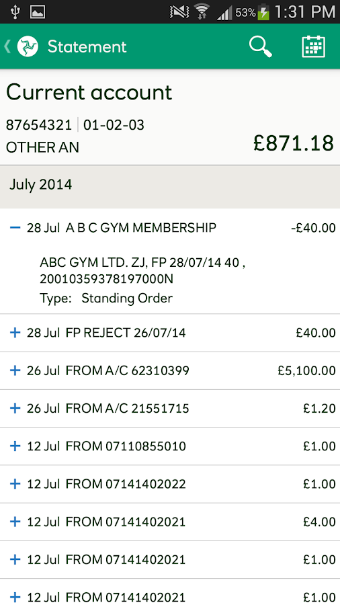Image resolution: width=340 pixels, height=605 pixels.
Task: Open the USB notification icon in status bar
Action: [x=15, y=12]
